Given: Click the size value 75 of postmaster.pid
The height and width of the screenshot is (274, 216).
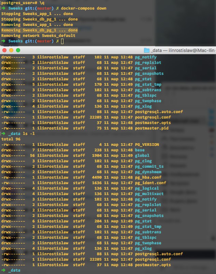Looking at the screenshot, I should [99, 128].
